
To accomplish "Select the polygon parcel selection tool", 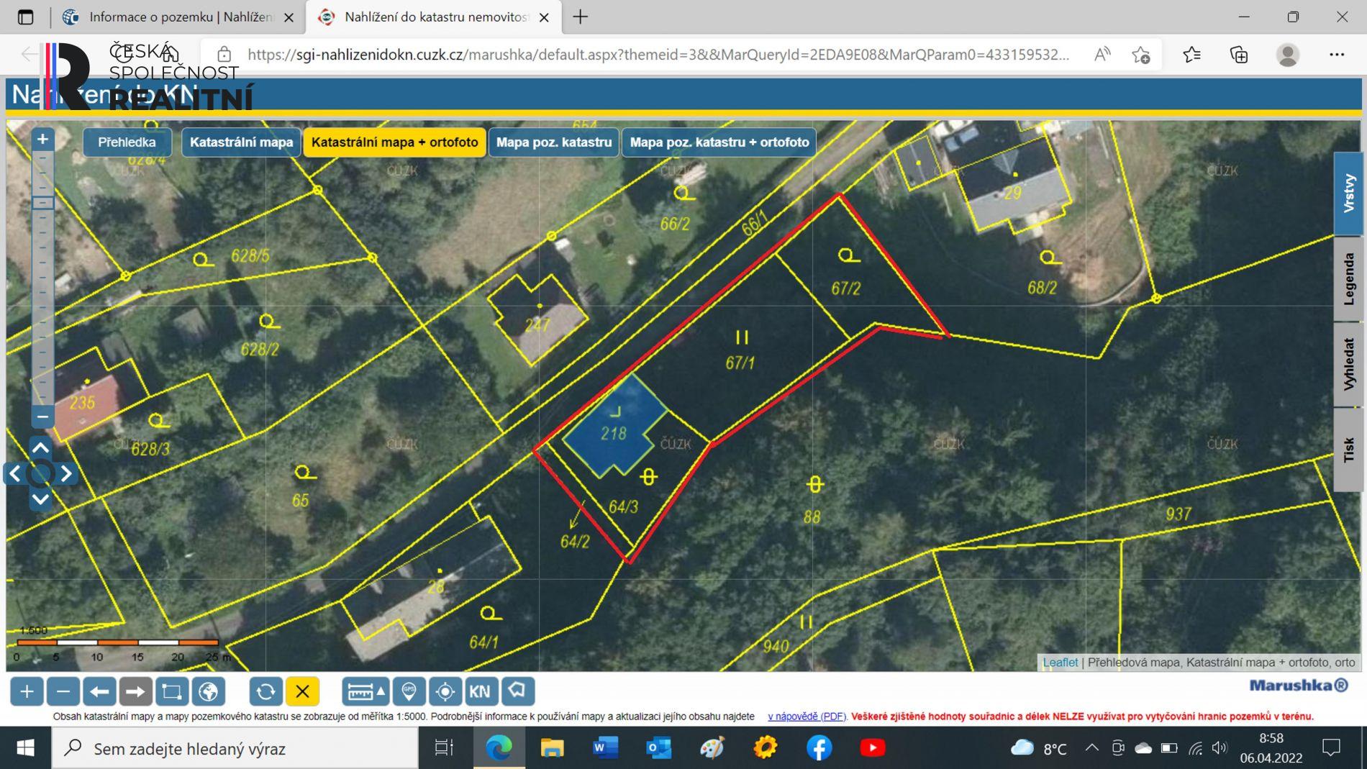I will coord(518,691).
